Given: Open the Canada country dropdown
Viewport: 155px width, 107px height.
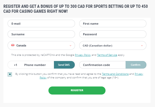Looking at the screenshot, I should pos(41,45).
